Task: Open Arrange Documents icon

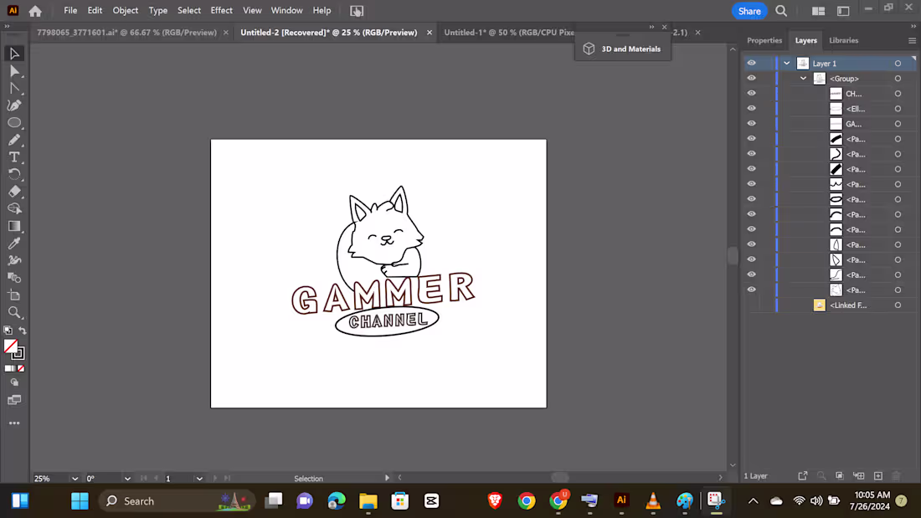Action: [818, 11]
